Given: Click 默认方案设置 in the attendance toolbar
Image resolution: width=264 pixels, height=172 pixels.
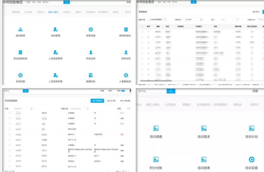Looking at the screenshot, I should coord(125,101).
